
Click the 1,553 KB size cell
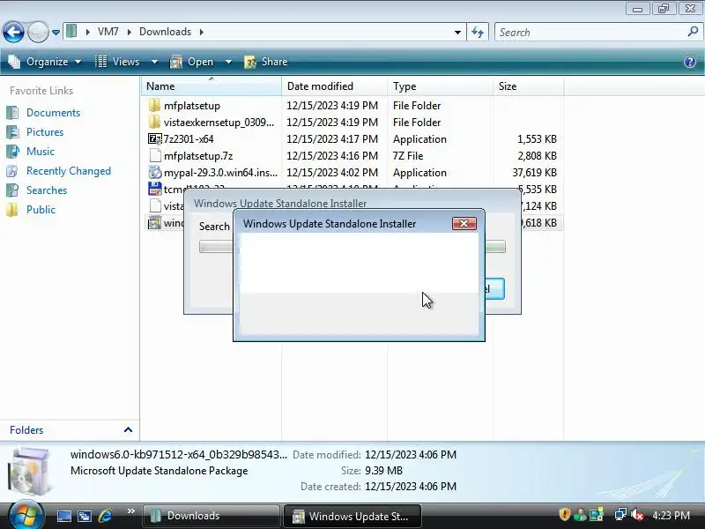click(537, 139)
